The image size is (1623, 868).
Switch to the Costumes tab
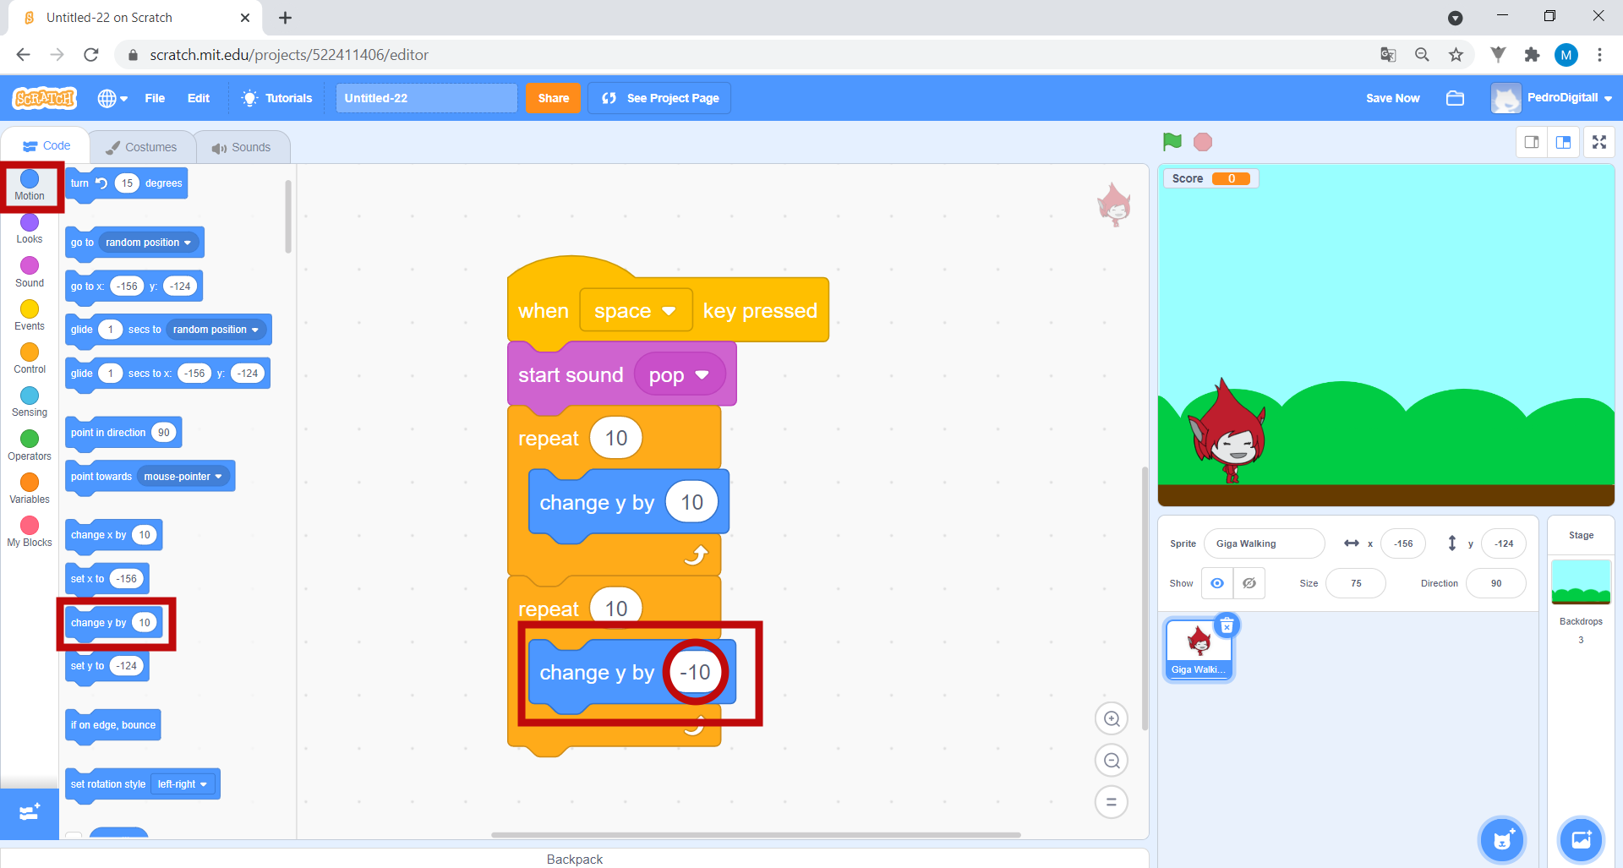click(x=141, y=147)
